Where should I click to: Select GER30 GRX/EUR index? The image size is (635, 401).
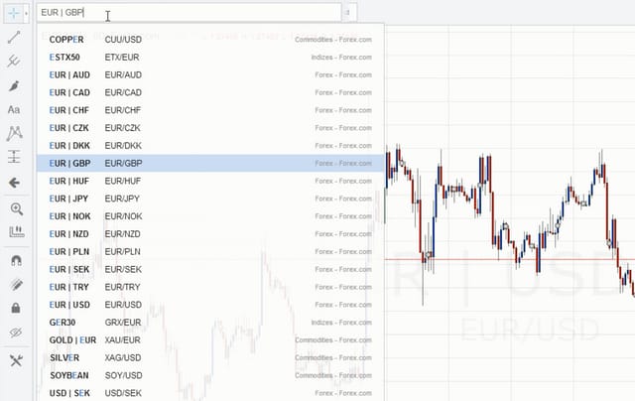(x=210, y=323)
